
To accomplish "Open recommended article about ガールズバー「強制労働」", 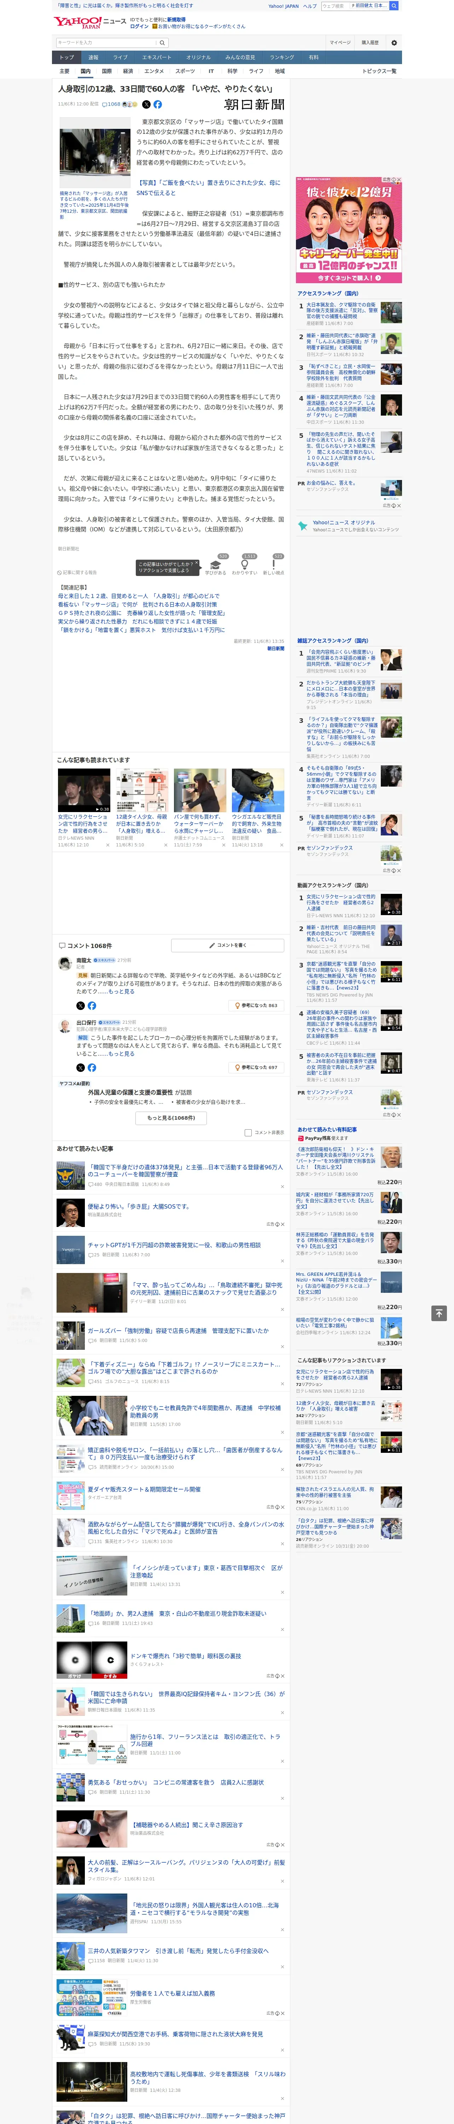I will tap(178, 1331).
